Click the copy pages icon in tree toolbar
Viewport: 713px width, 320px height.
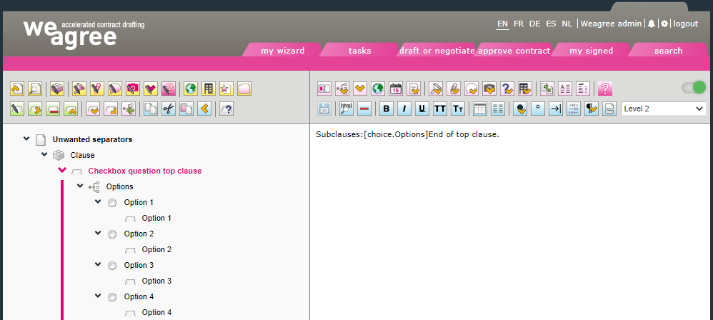coord(151,109)
